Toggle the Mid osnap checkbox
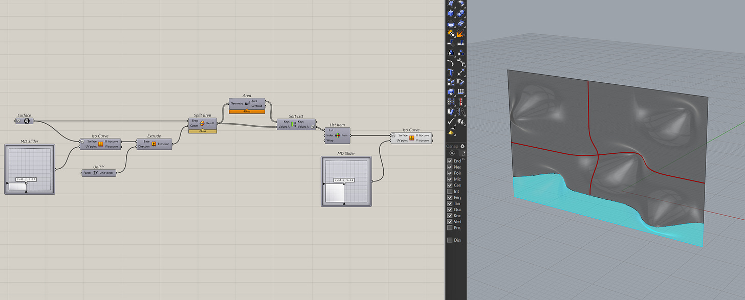The width and height of the screenshot is (745, 300). click(450, 179)
